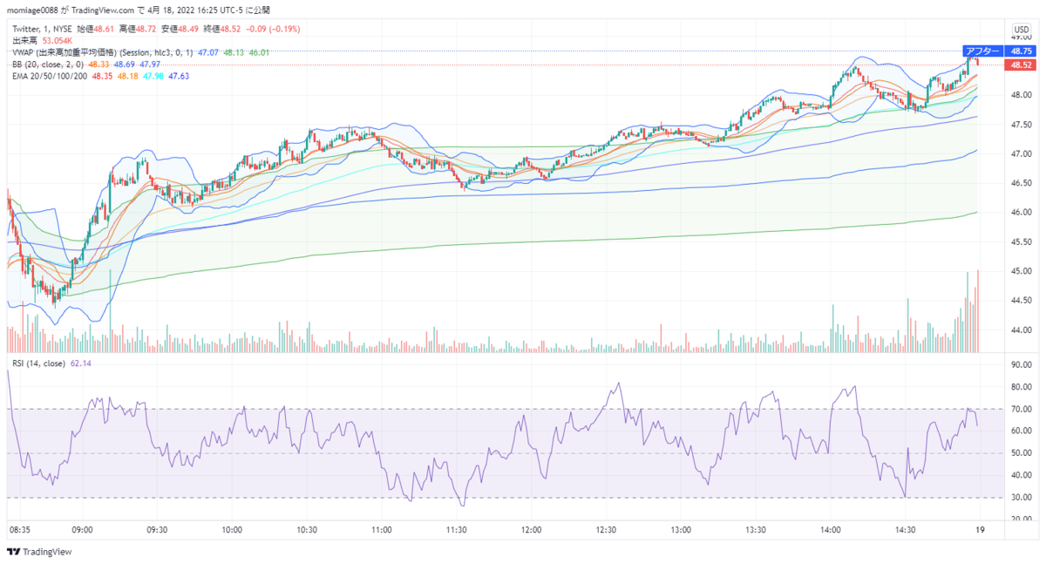The height and width of the screenshot is (564, 1046).
Task: Click the RSI 50.00 axis label
Action: 1021,453
